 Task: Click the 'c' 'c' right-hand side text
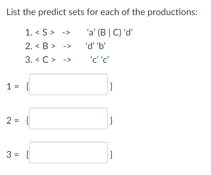(100, 59)
